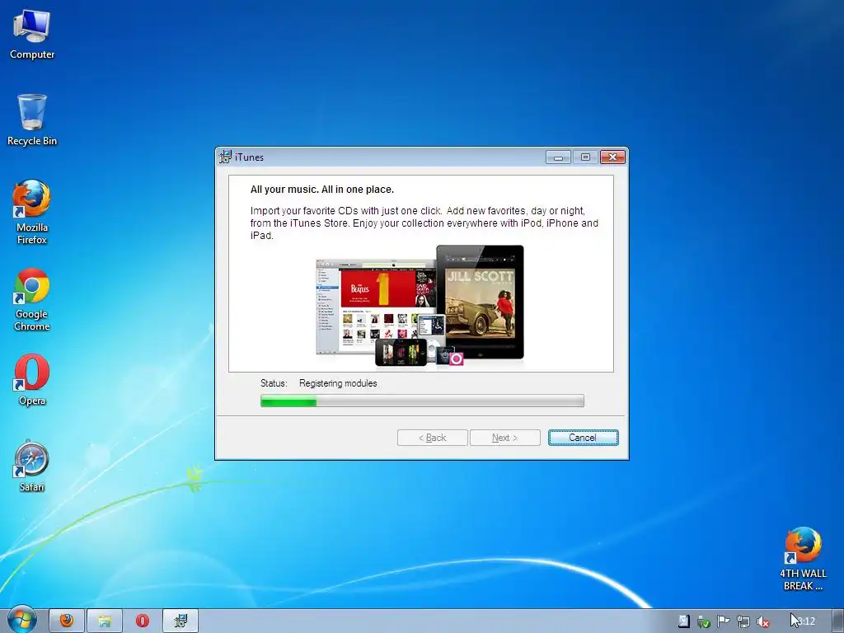This screenshot has height=633, width=844.
Task: Click the muted volume speaker icon
Action: pos(762,621)
